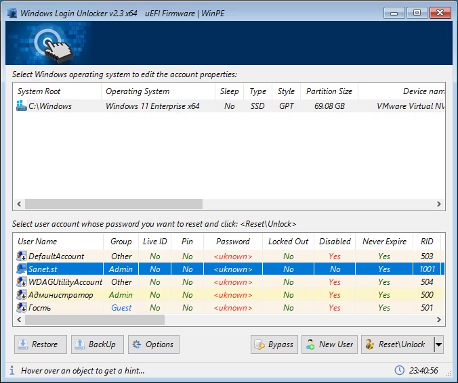Image resolution: width=458 pixels, height=383 pixels.
Task: Select the DefaultAccount user name
Action: point(56,256)
